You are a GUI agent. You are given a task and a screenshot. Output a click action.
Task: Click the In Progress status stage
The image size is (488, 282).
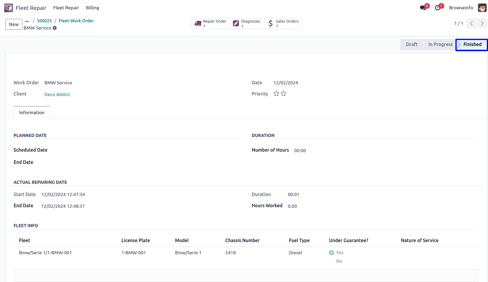pos(440,44)
